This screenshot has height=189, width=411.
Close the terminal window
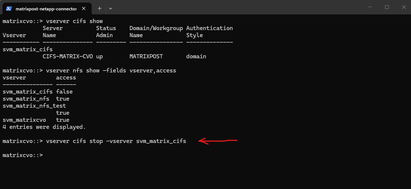404,7
